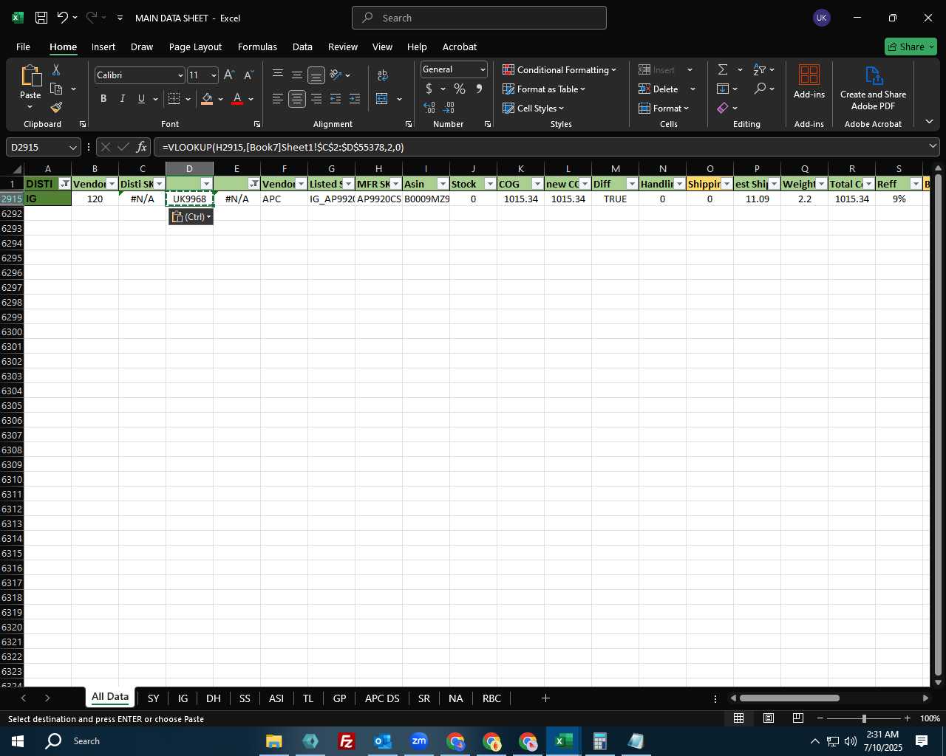This screenshot has width=946, height=756.
Task: Open the General number format dropdown
Action: 482,69
